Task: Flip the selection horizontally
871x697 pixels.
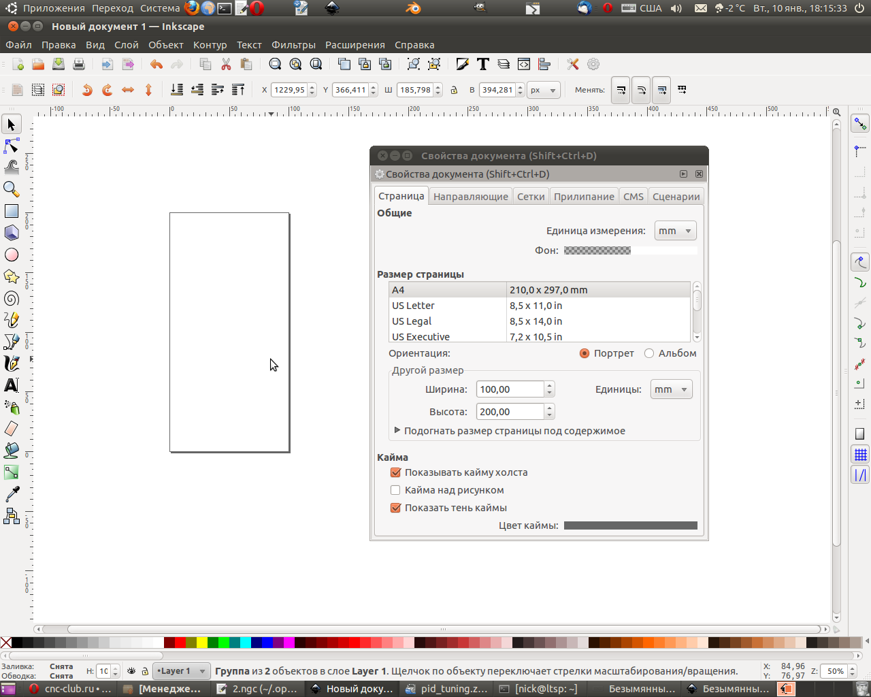Action: tap(128, 90)
